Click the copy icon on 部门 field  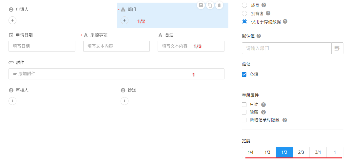click(210, 5)
